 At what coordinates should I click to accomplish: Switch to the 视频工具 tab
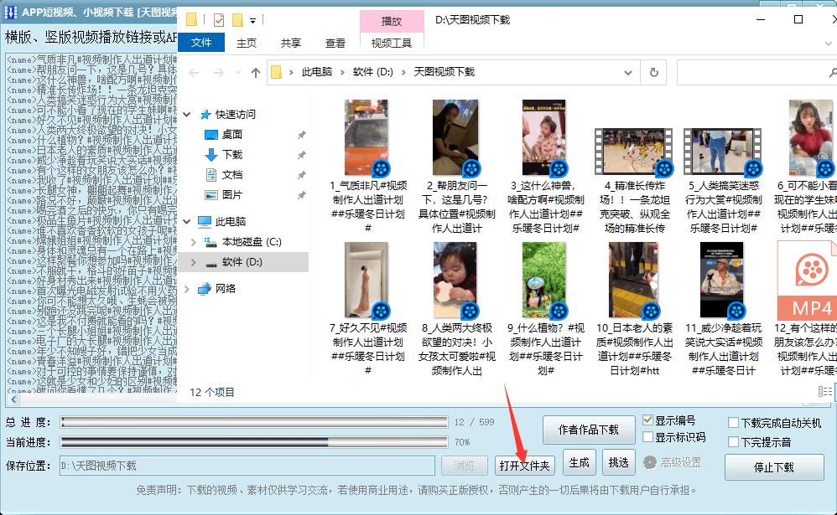[x=391, y=44]
